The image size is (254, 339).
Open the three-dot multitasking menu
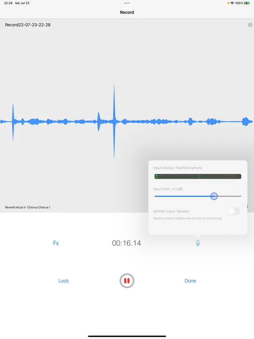(x=127, y=3)
